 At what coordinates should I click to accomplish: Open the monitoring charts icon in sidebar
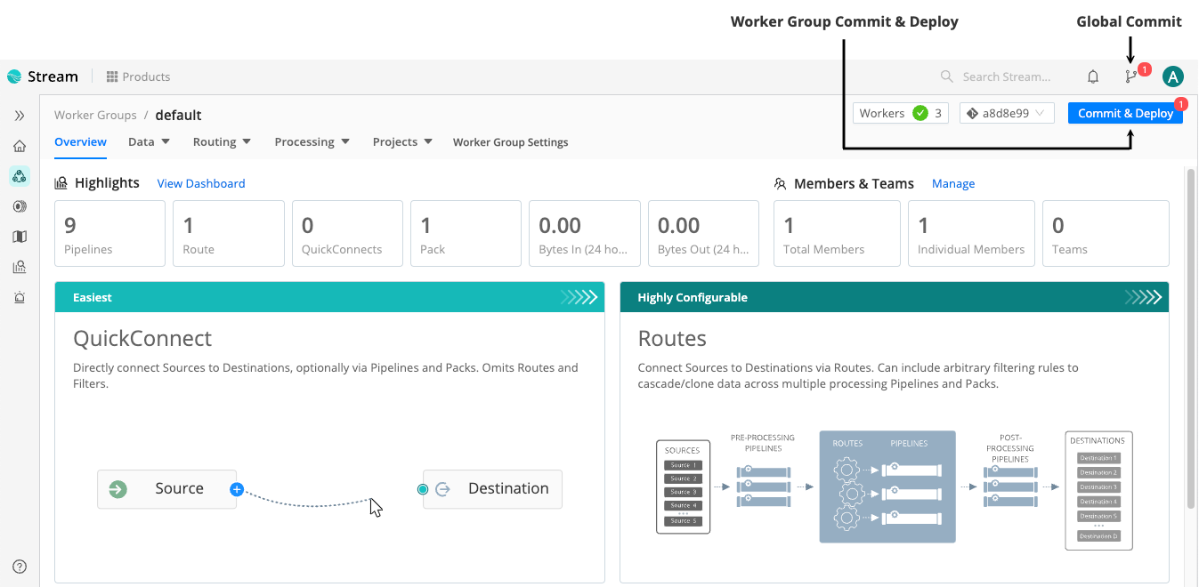(19, 266)
